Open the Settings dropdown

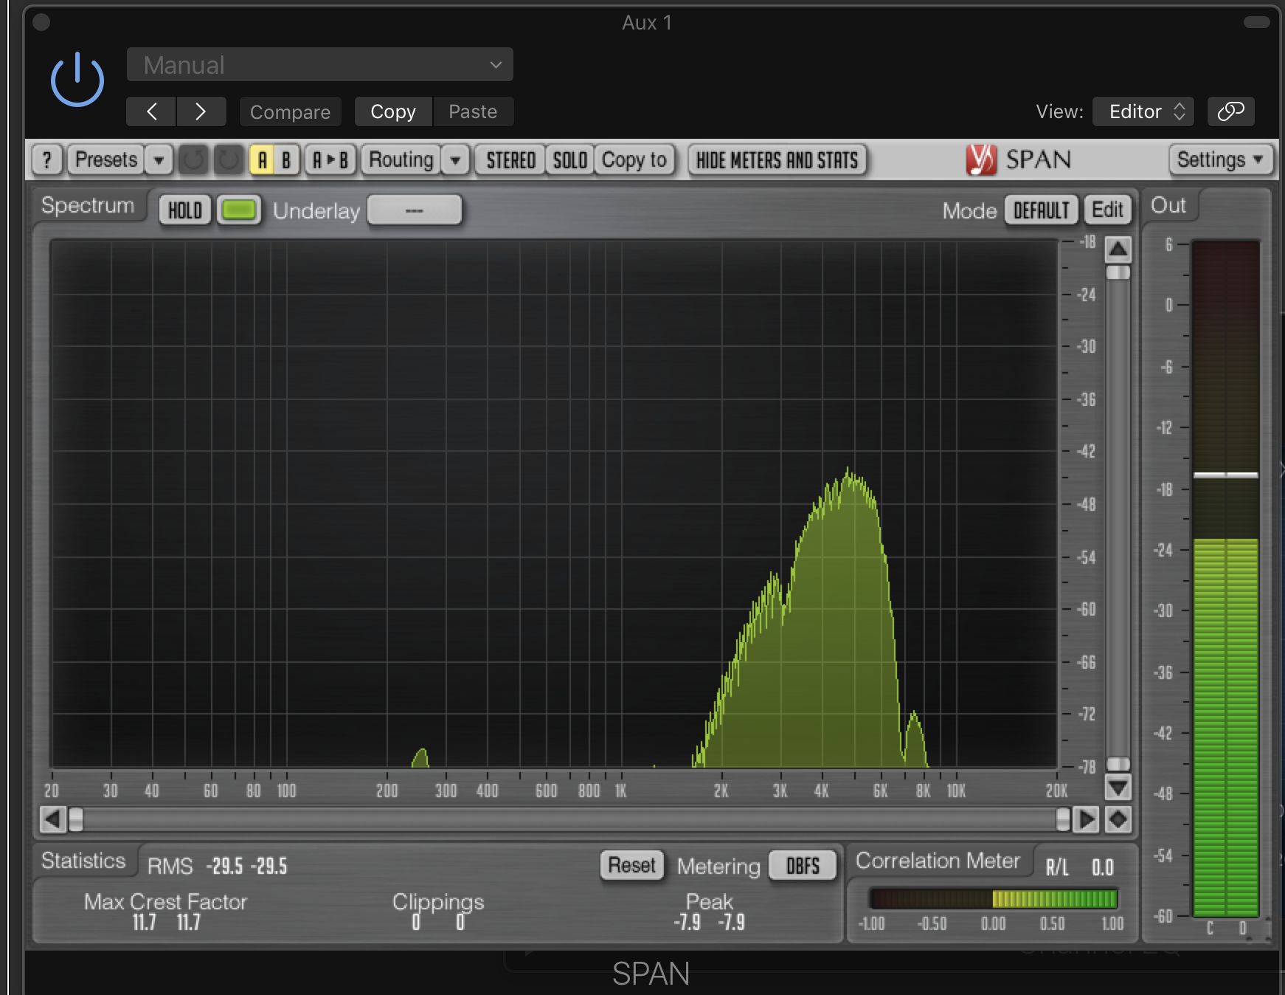coord(1220,159)
